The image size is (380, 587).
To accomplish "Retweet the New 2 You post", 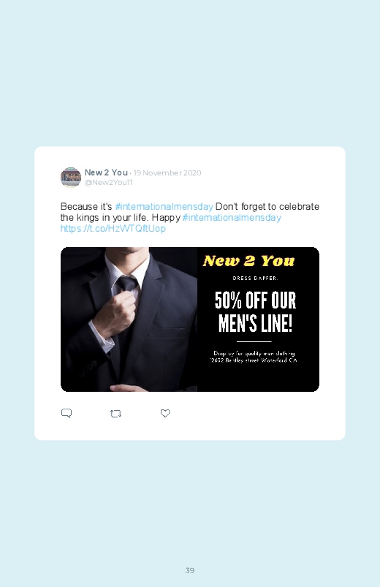I will [x=115, y=413].
